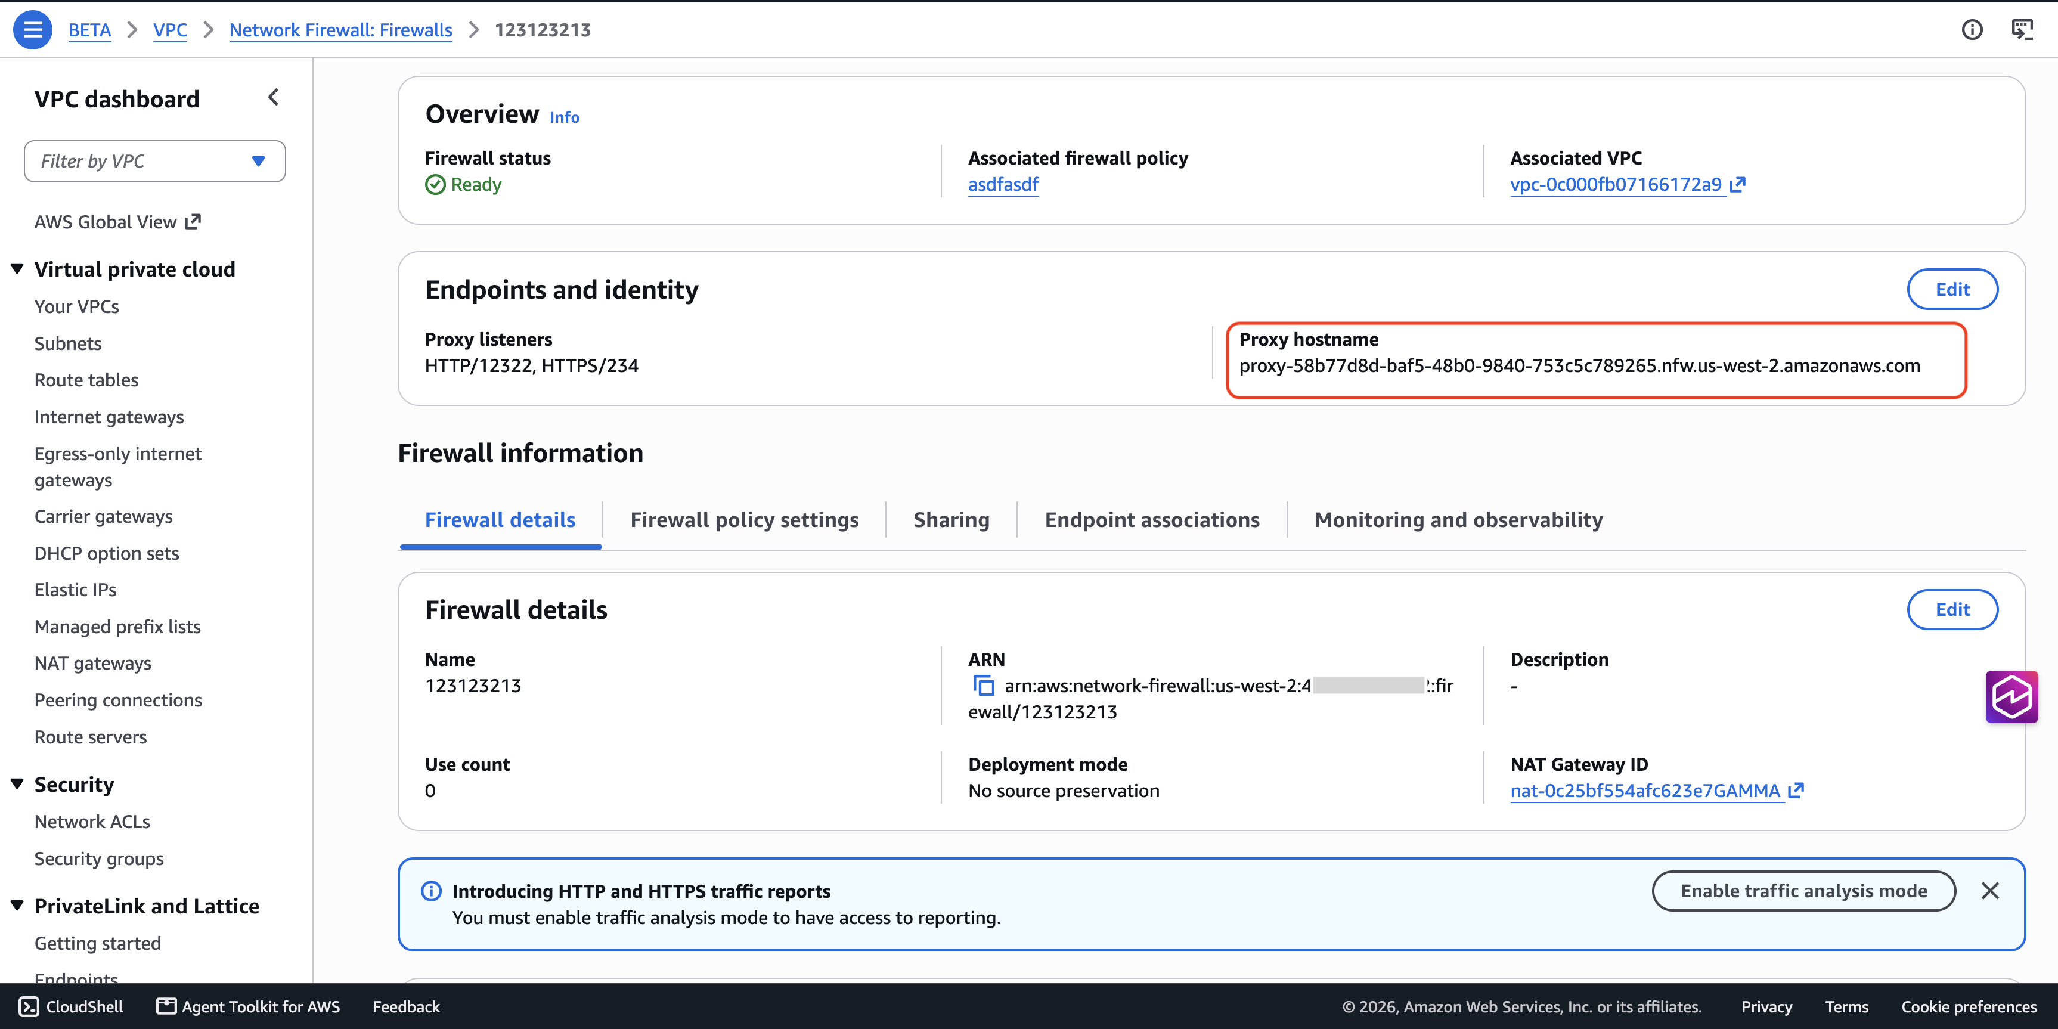The image size is (2058, 1029).
Task: Collapse the VPC dashboard side panel
Action: click(x=273, y=97)
